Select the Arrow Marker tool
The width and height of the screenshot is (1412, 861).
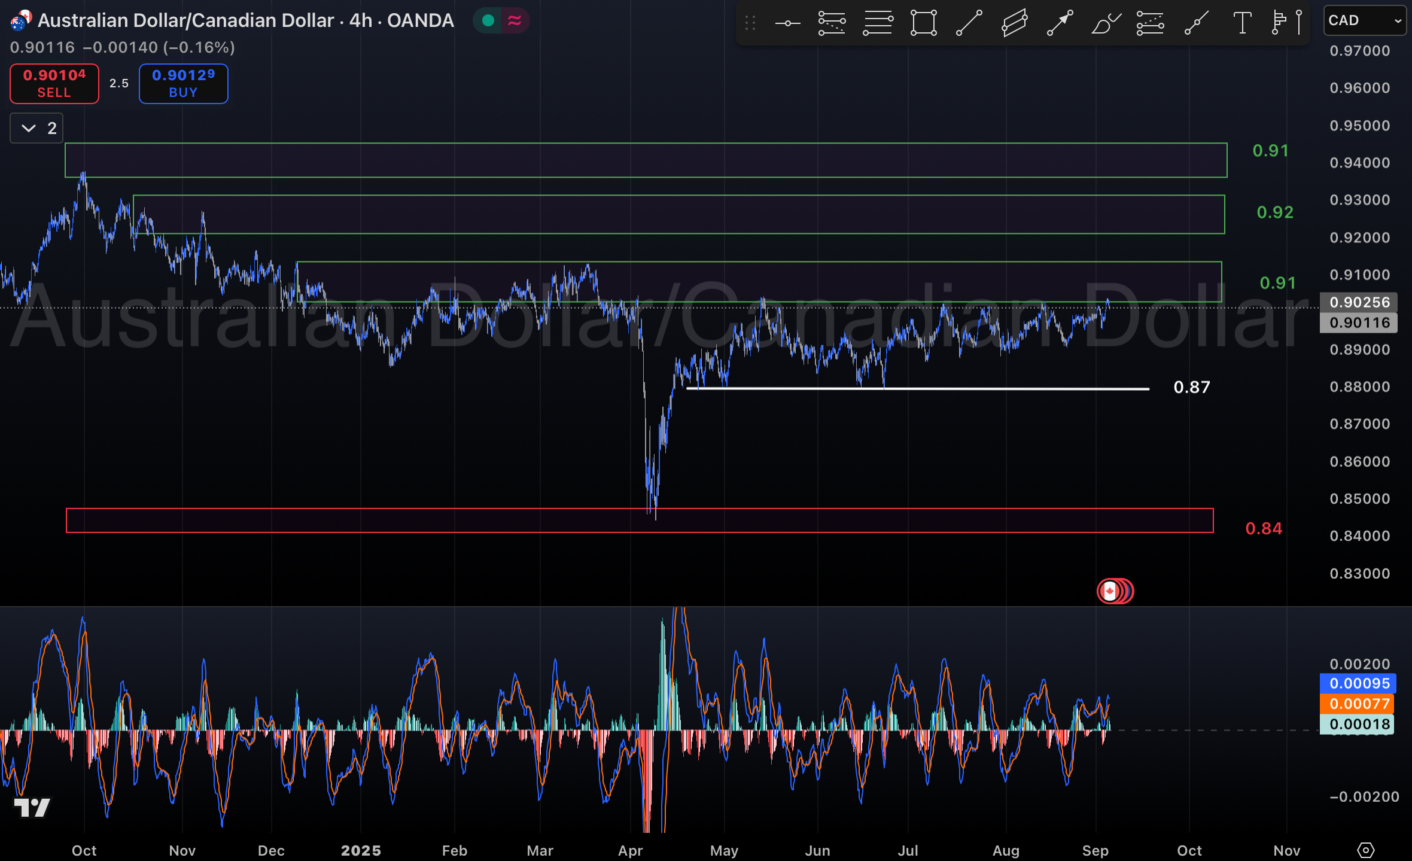point(1060,22)
